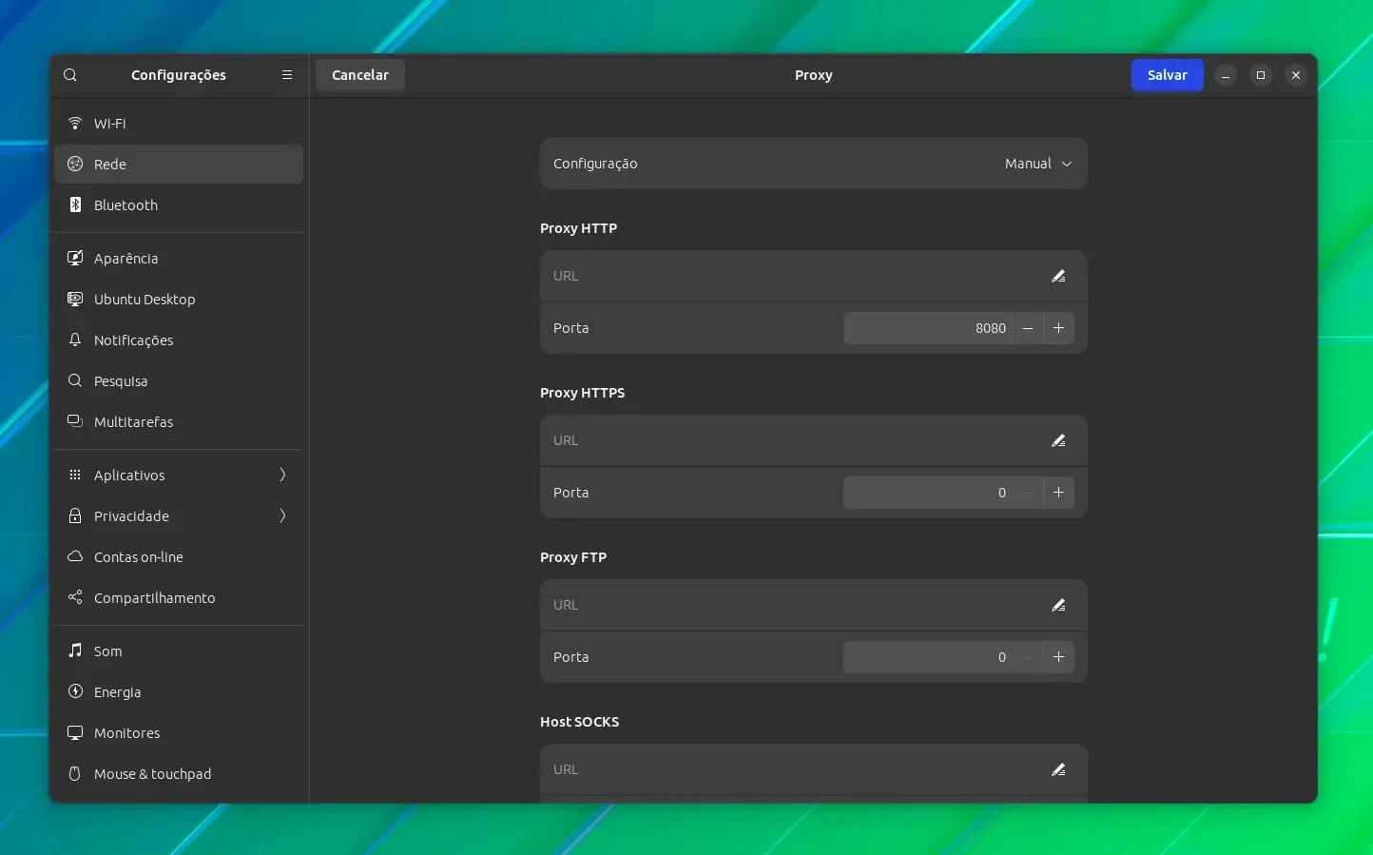Select Compartilhamento in the sidebar
This screenshot has height=855, width=1373.
coord(179,598)
